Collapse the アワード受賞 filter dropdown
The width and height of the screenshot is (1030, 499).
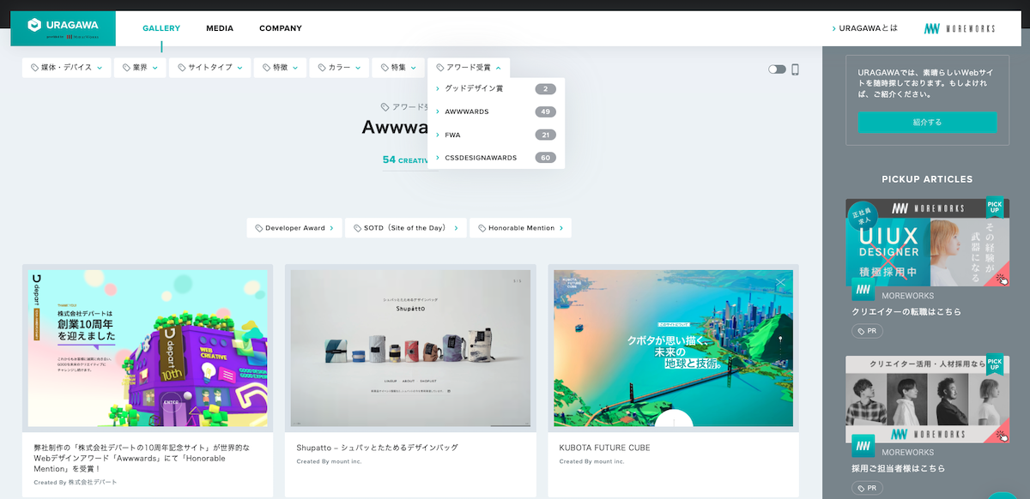point(469,68)
